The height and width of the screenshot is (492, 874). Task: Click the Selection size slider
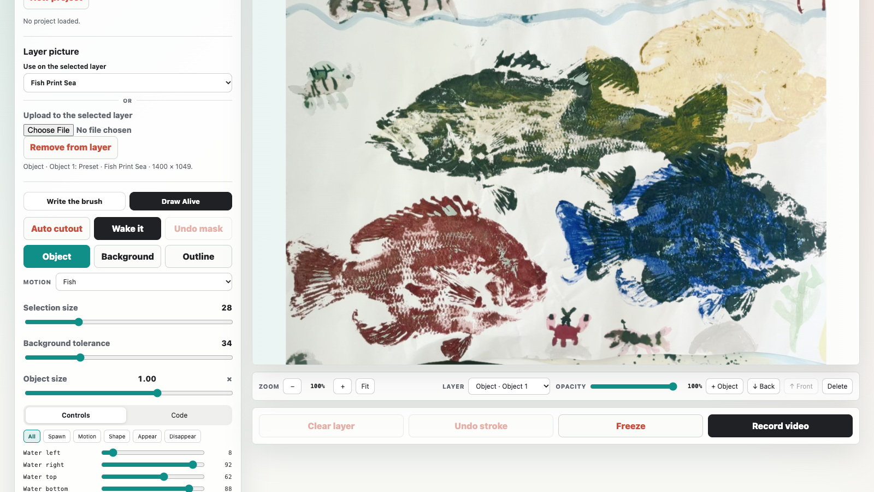point(129,322)
